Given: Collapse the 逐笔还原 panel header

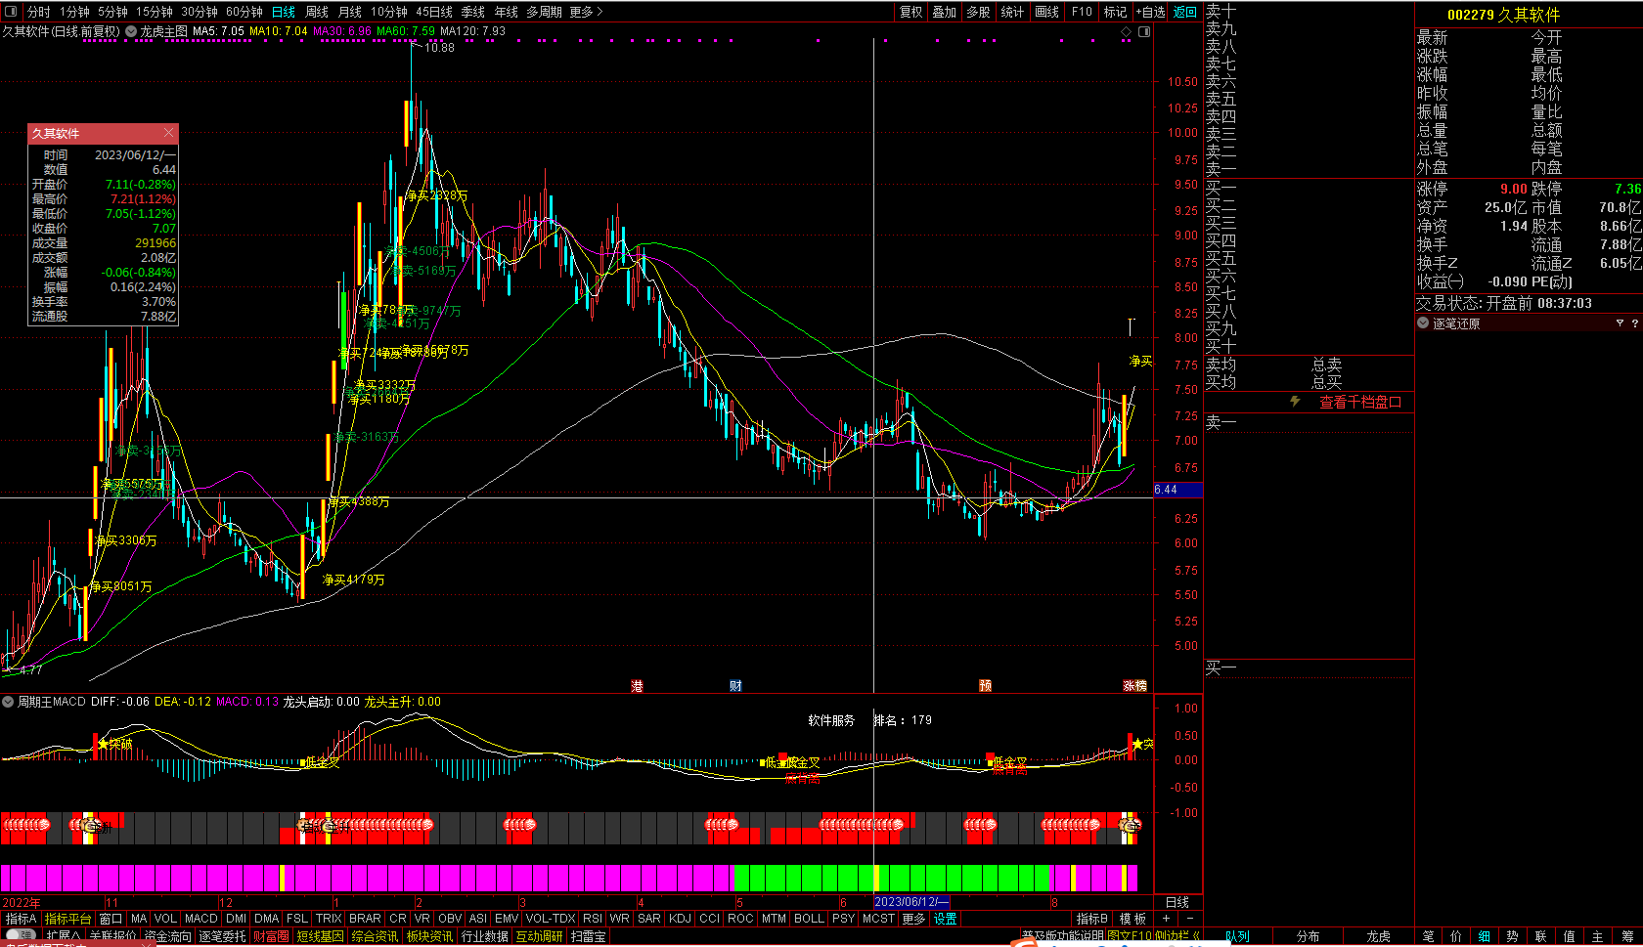Looking at the screenshot, I should click(1423, 323).
